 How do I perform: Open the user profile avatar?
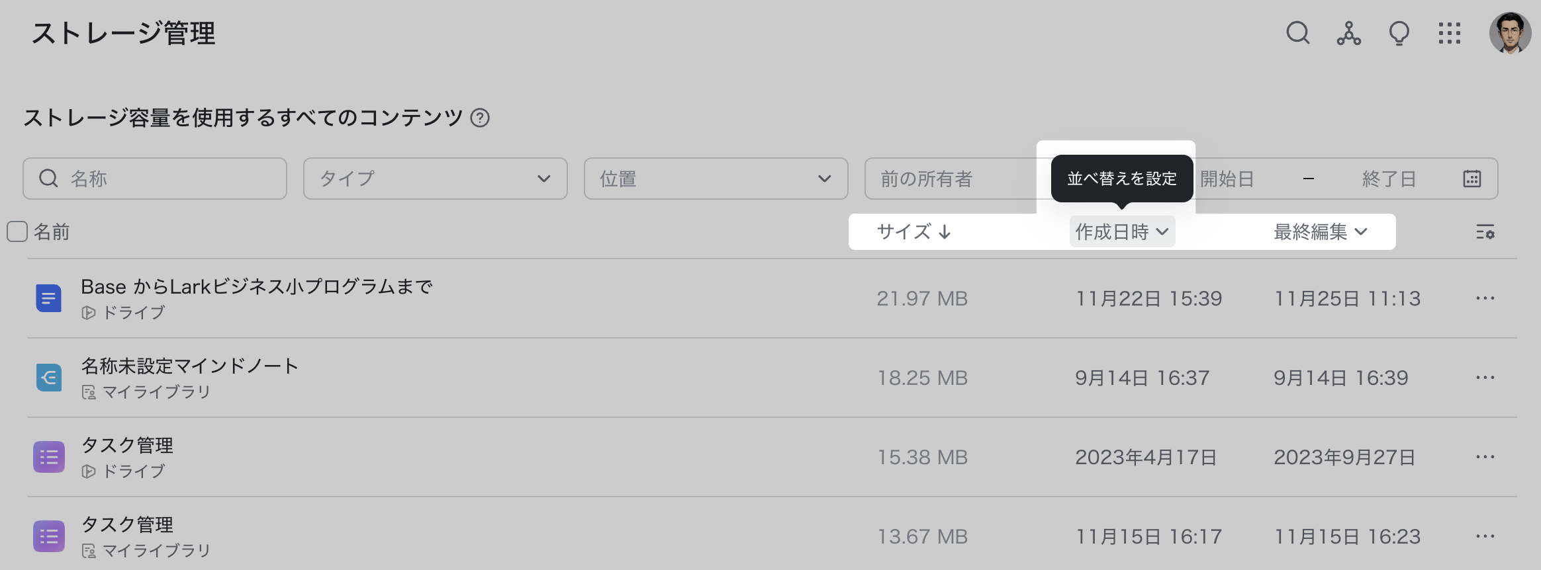pyautogui.click(x=1510, y=33)
